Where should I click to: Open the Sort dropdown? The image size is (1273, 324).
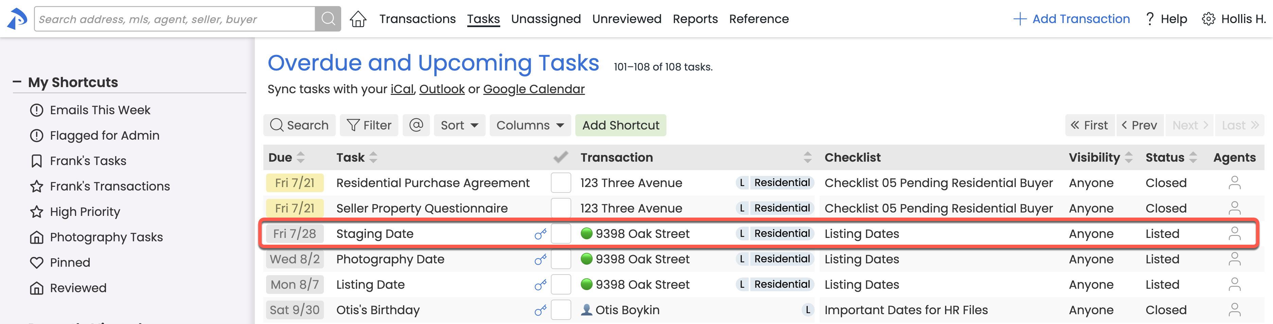point(459,125)
